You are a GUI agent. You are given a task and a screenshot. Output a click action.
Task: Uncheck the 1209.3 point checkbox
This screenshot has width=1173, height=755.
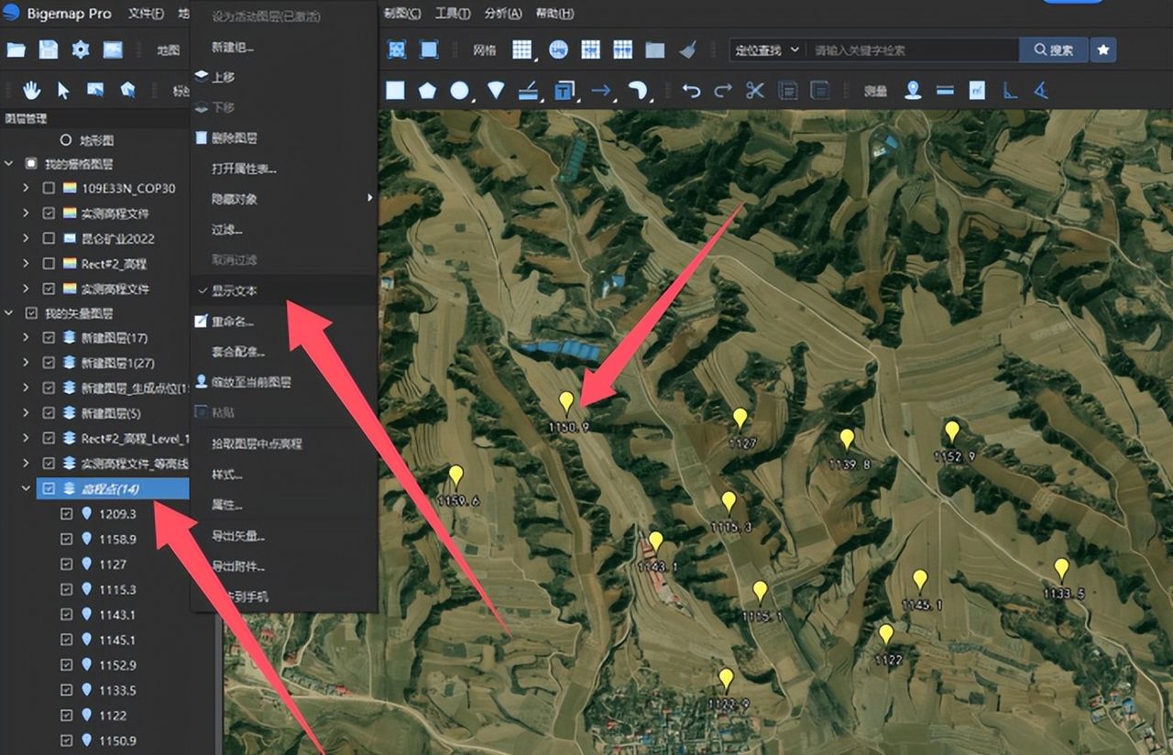point(66,514)
